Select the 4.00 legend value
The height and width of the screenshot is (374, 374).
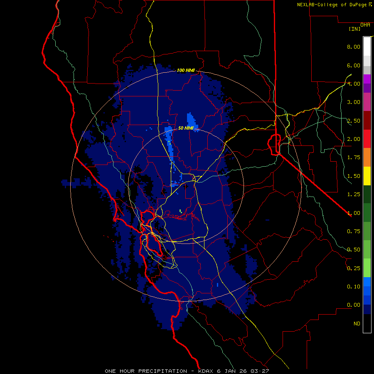(354, 84)
